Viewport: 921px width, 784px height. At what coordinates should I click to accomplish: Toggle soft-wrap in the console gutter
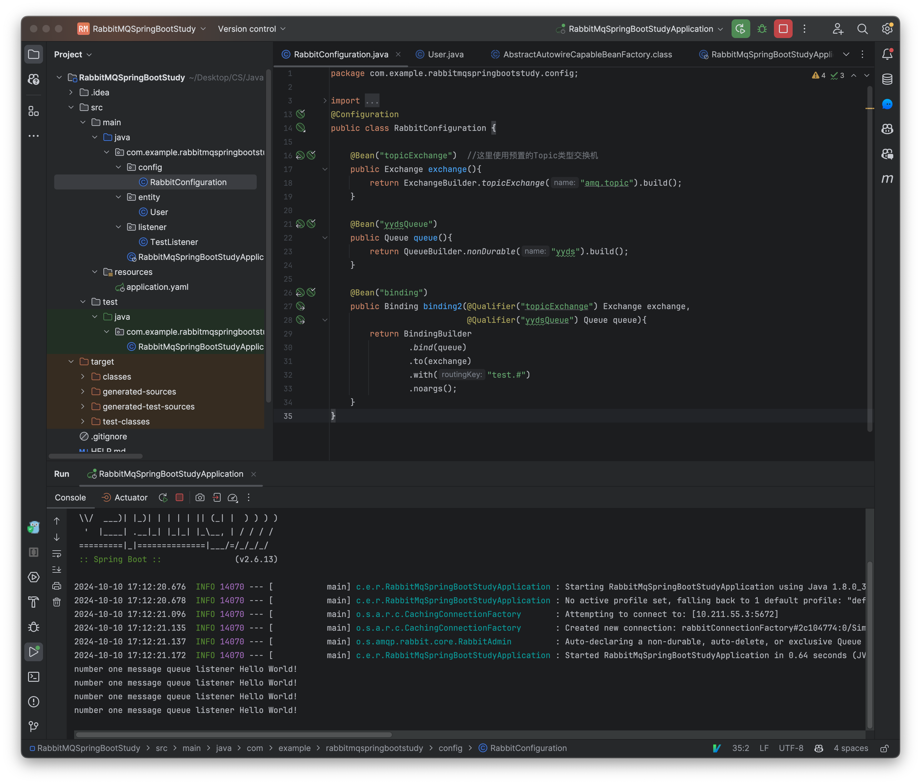pos(57,553)
